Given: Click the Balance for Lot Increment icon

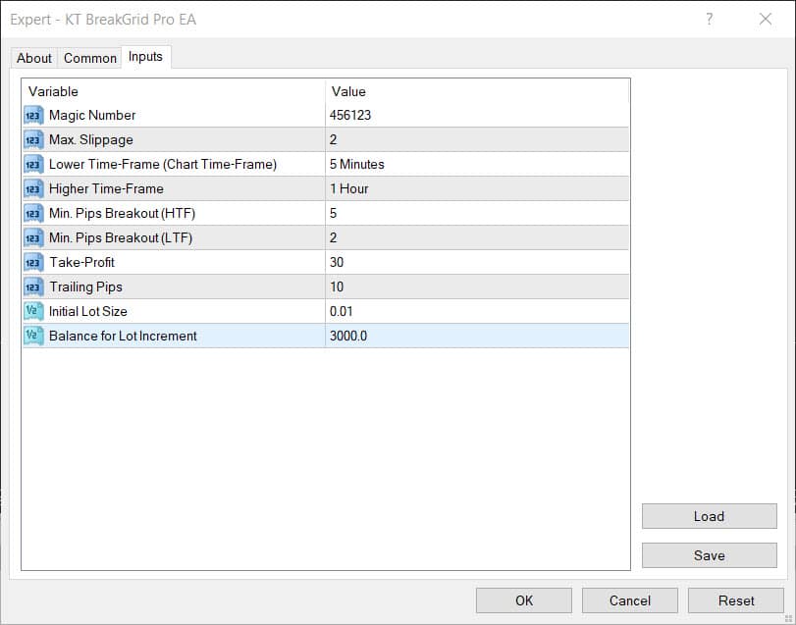Looking at the screenshot, I should (x=33, y=336).
